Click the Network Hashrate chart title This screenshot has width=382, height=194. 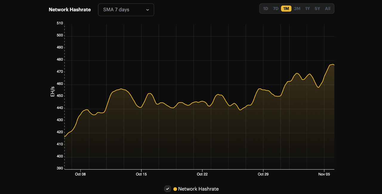point(70,10)
